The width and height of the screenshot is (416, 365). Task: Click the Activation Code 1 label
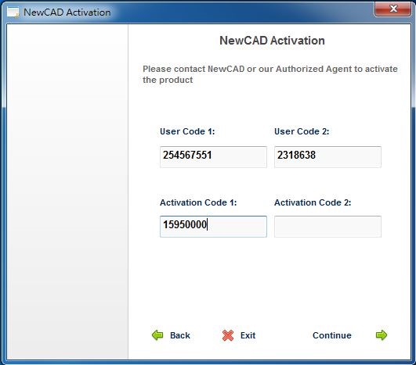coord(198,202)
